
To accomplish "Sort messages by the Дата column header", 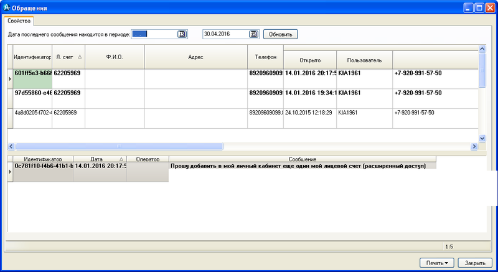I will click(x=100, y=159).
